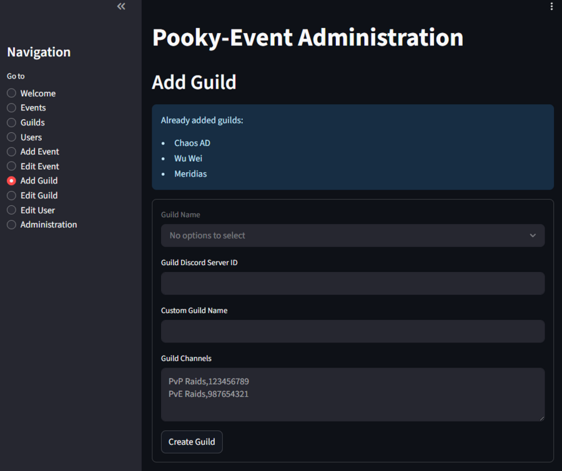This screenshot has height=471, width=562.
Task: Click the chevron on the Guild Name dropdown
Action: [x=533, y=235]
